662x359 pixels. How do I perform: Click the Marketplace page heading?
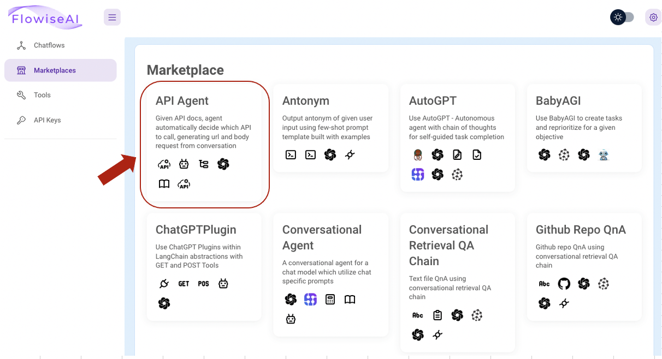(185, 70)
